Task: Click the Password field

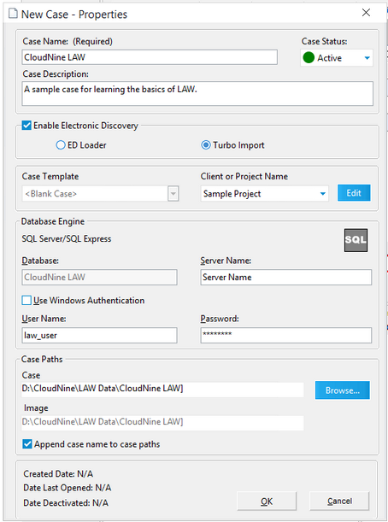Action: click(286, 335)
